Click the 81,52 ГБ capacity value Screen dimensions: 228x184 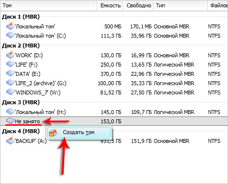[111, 92]
